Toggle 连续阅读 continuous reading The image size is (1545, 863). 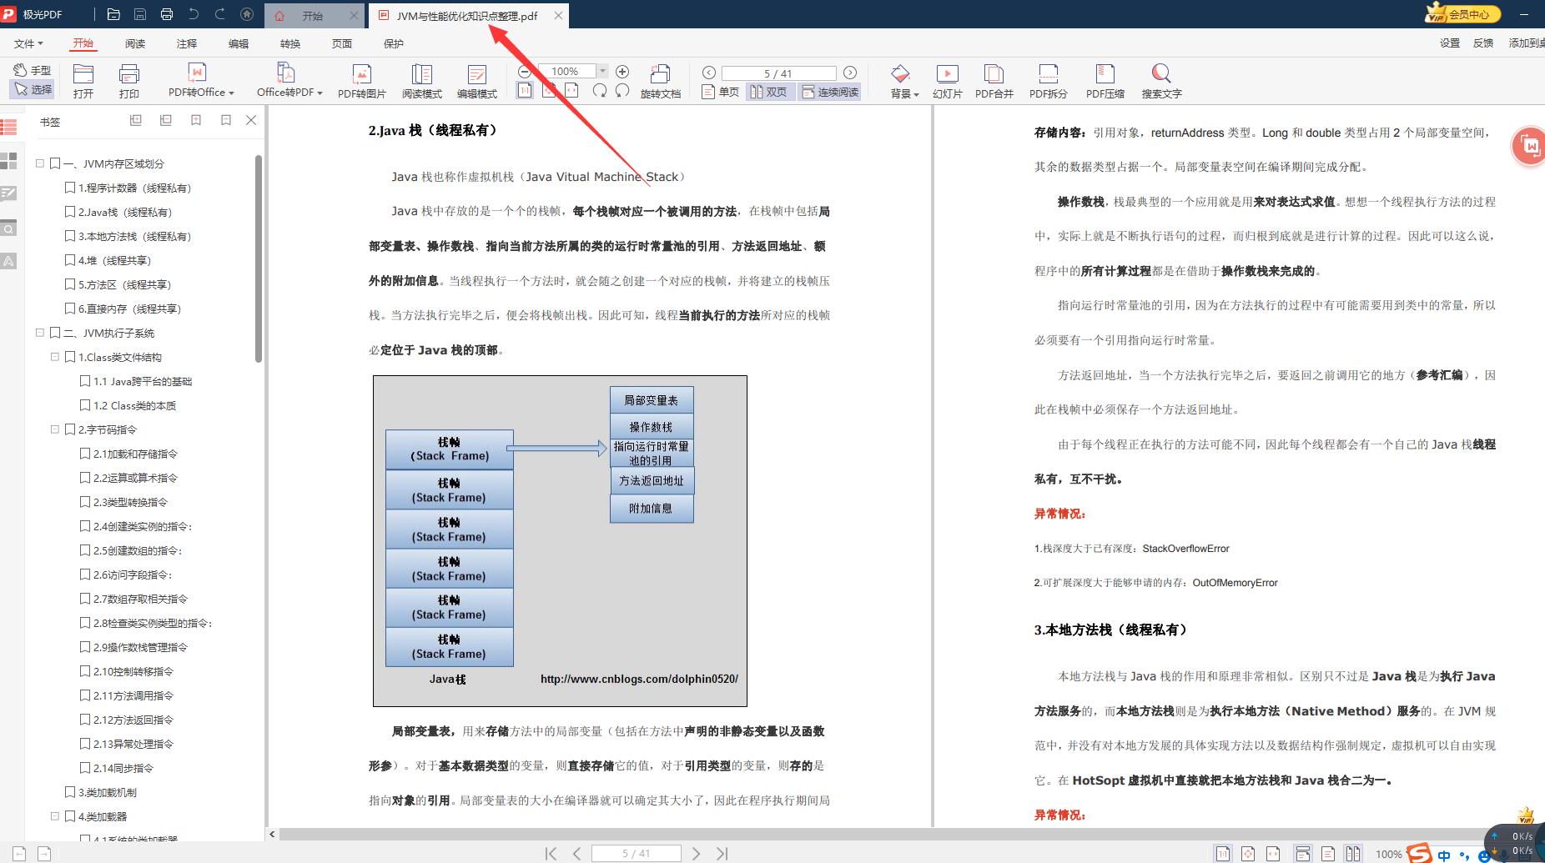pyautogui.click(x=830, y=92)
